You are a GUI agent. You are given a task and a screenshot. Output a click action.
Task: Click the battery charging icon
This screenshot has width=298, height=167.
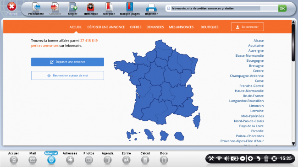click(234, 158)
